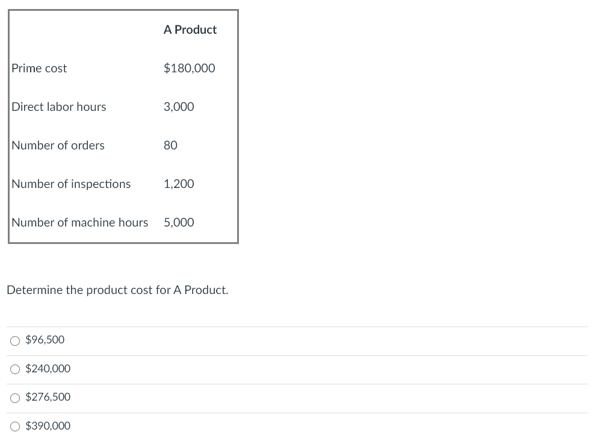Click the Number of orders label
This screenshot has width=594, height=444.
pyautogui.click(x=58, y=145)
